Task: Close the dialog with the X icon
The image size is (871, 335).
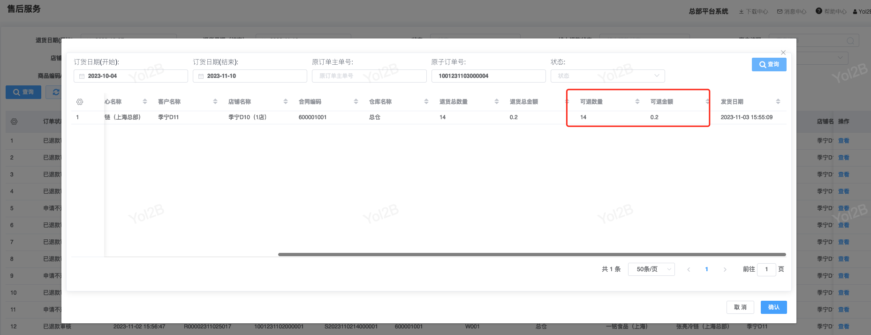Action: coord(783,53)
